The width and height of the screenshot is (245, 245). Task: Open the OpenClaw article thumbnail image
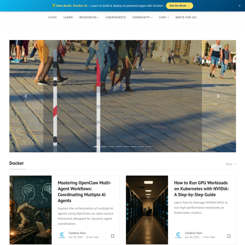coord(30,210)
